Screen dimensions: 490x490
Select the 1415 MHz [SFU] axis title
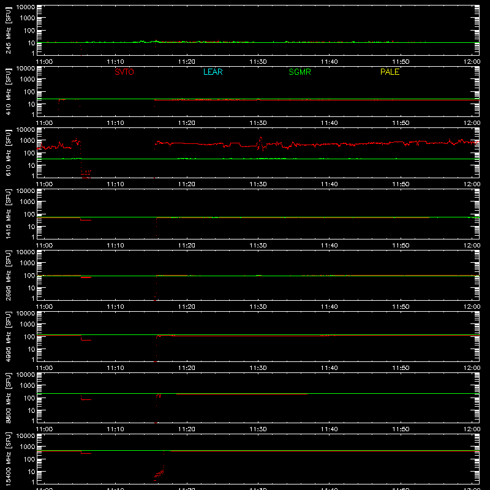coord(8,214)
